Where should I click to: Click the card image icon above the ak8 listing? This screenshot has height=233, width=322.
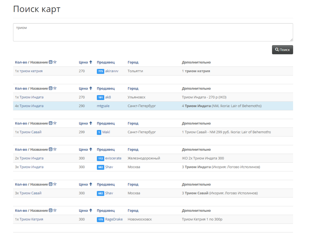coord(51,88)
